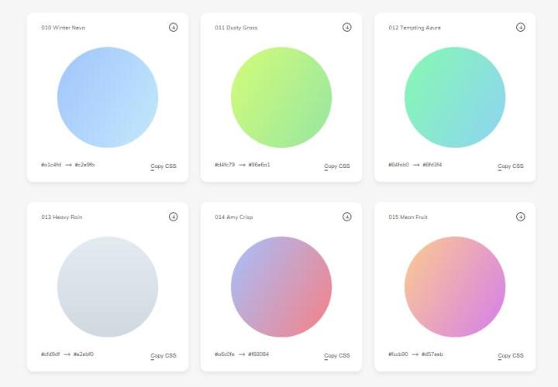Copy CSS for Winter Neva gradient
558x387 pixels.
pyautogui.click(x=164, y=166)
